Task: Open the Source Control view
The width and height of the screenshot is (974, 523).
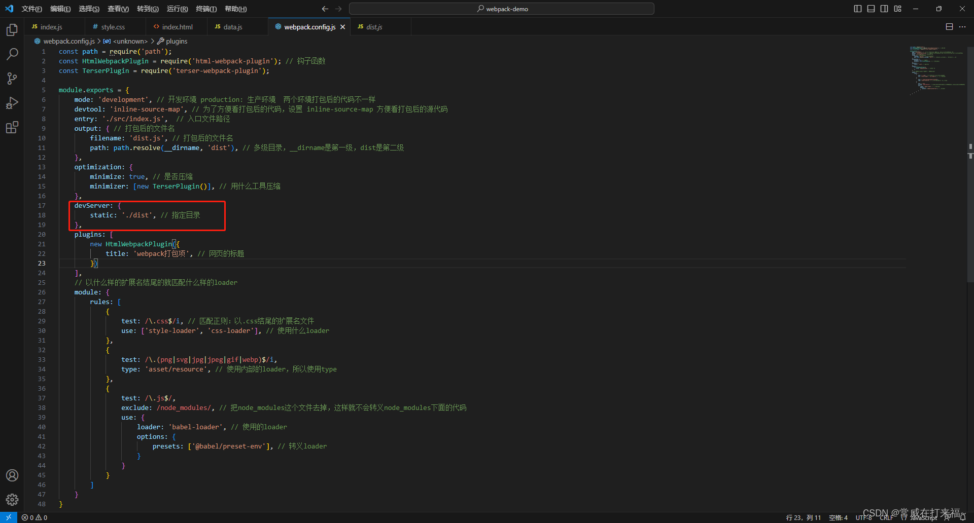Action: pyautogui.click(x=12, y=78)
